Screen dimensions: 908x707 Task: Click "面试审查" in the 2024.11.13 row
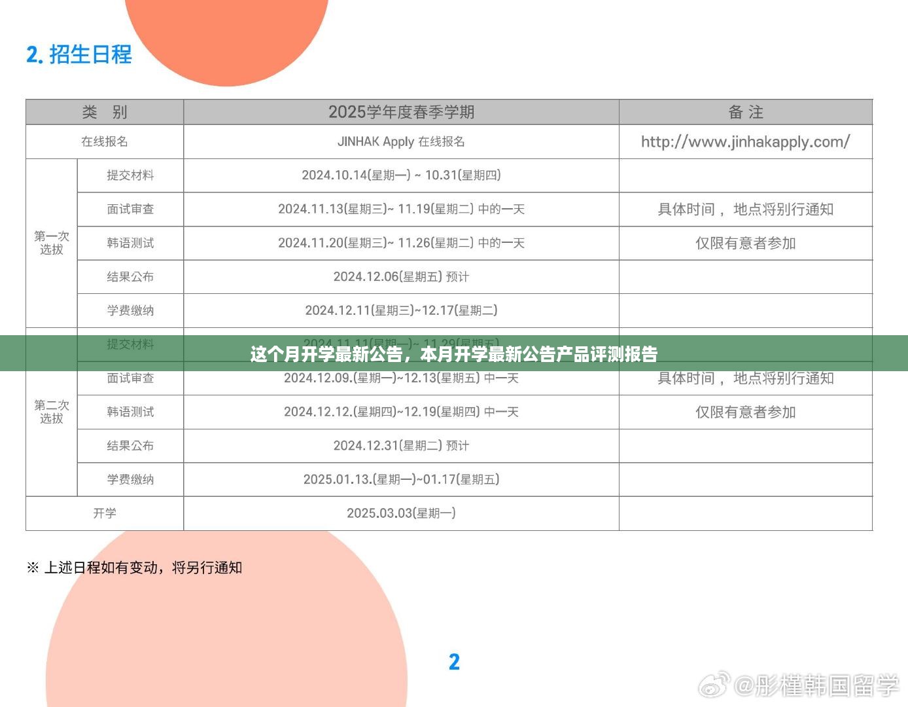point(130,209)
